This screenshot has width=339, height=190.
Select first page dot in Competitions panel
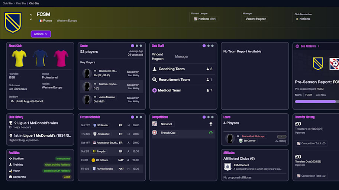[x=204, y=117]
